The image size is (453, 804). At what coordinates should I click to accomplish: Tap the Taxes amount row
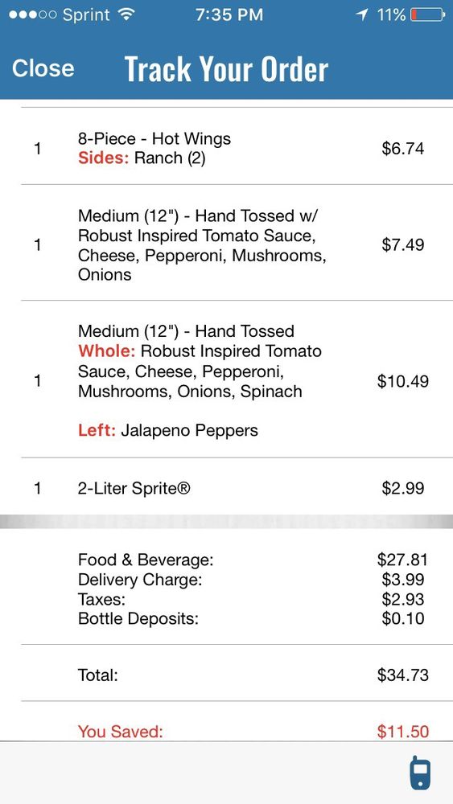coord(251,599)
